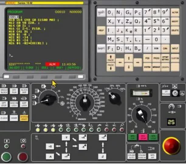Open the OFFSET SETTING screen
Image resolution: width=186 pixels, height=165 pixels.
point(165,58)
